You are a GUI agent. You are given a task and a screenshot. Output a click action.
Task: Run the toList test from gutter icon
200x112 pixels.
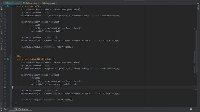click(8, 6)
